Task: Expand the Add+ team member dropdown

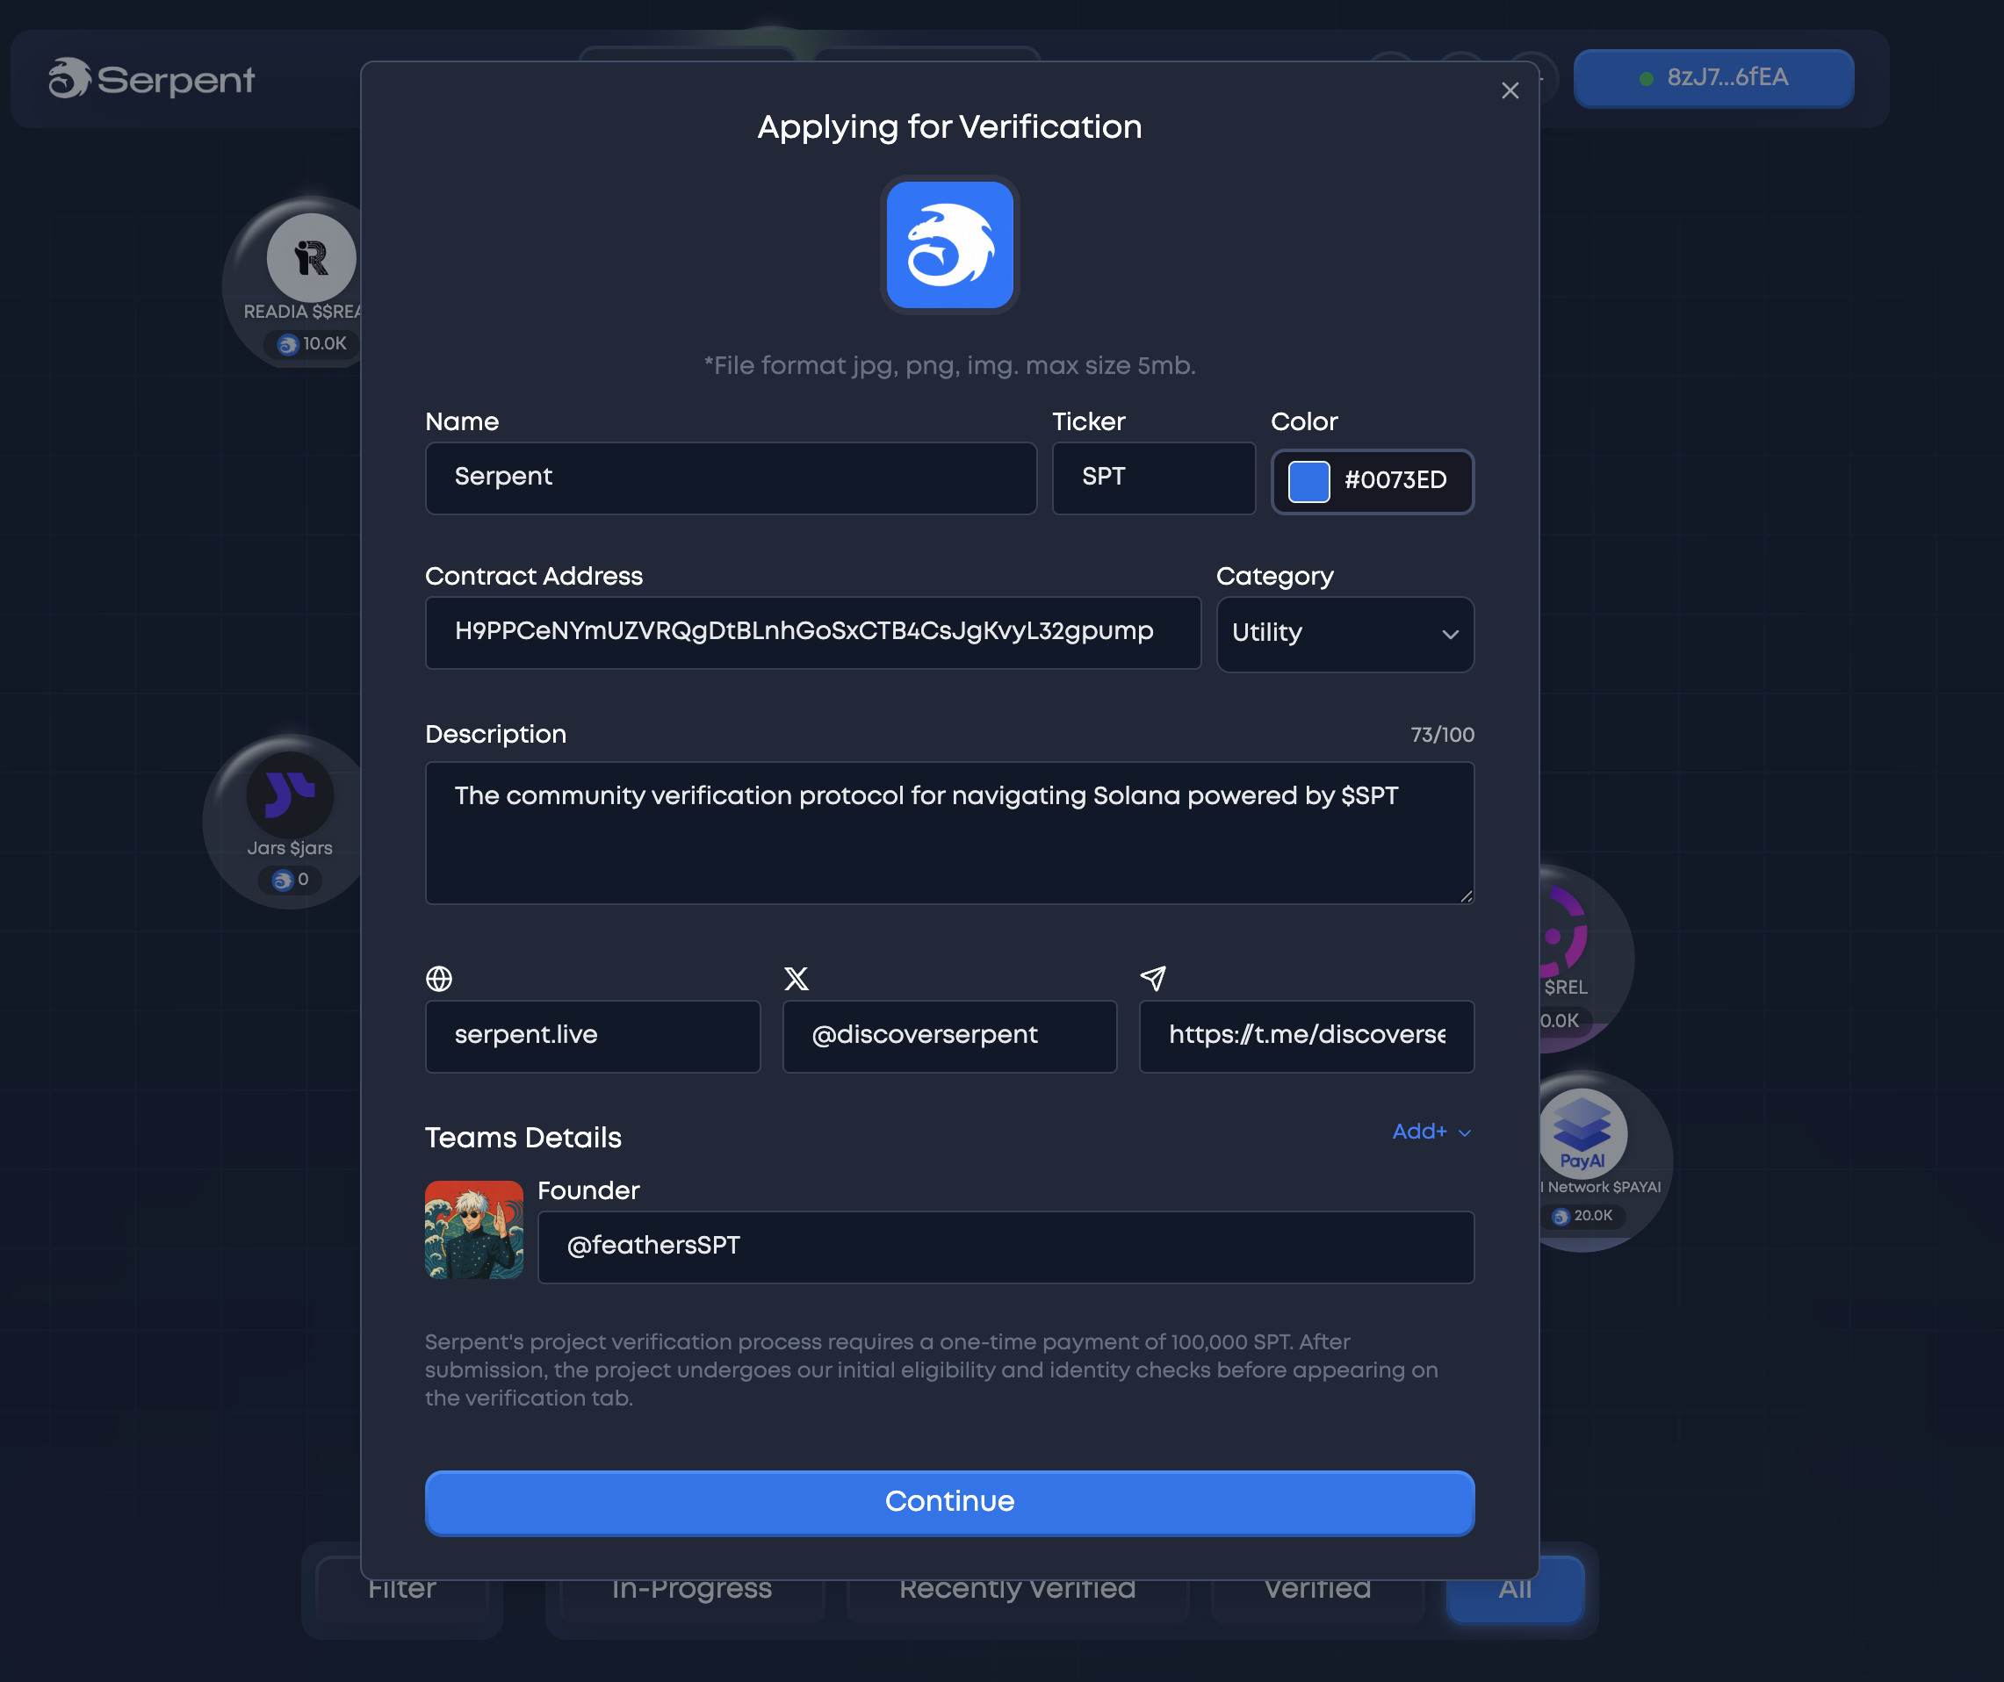Action: (1431, 1132)
